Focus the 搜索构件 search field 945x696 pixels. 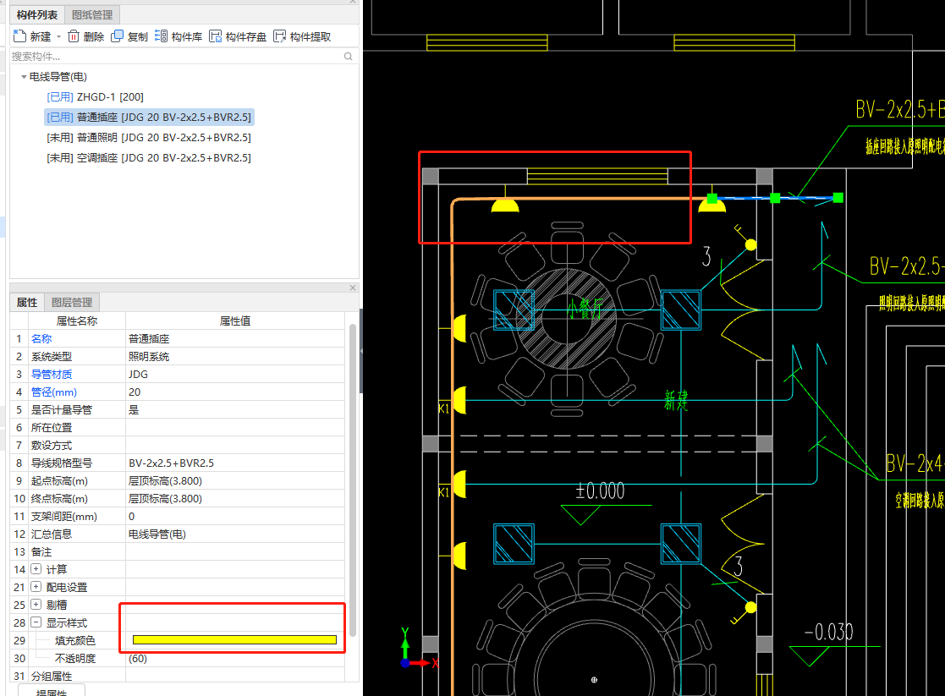pos(176,56)
